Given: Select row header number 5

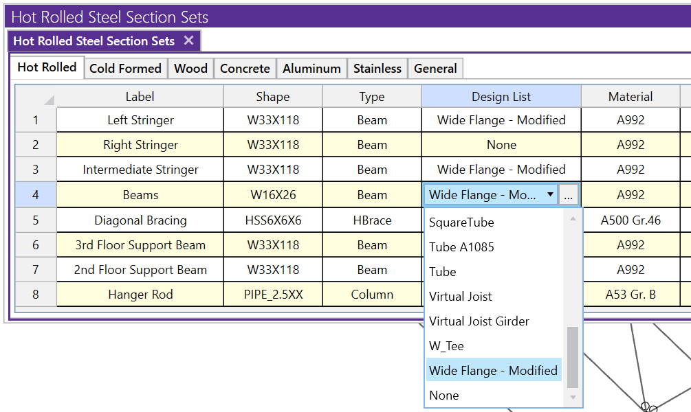Looking at the screenshot, I should [36, 220].
